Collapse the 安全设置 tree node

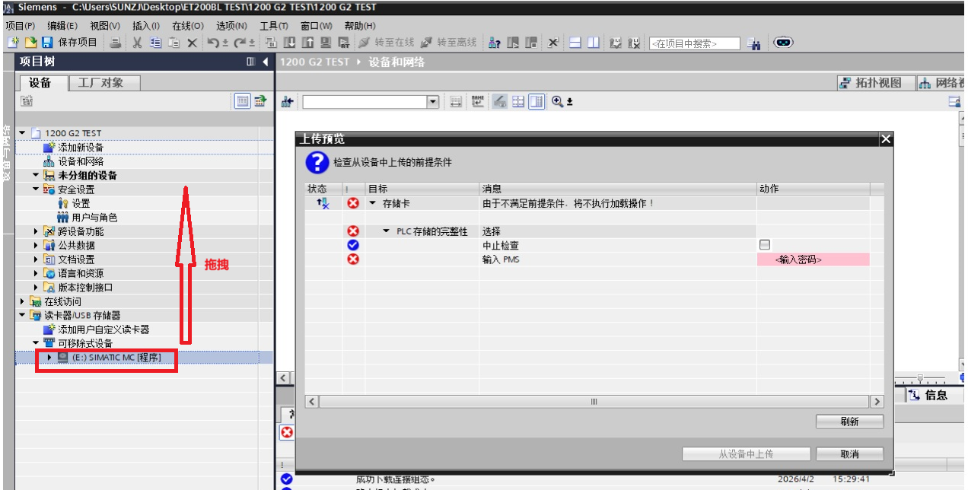click(36, 189)
